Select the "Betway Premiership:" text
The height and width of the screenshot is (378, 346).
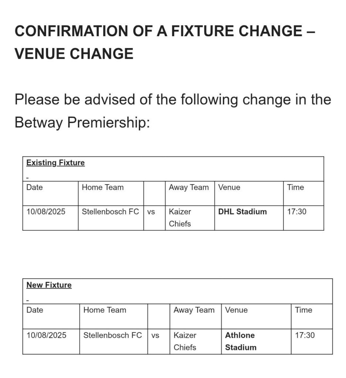82,122
